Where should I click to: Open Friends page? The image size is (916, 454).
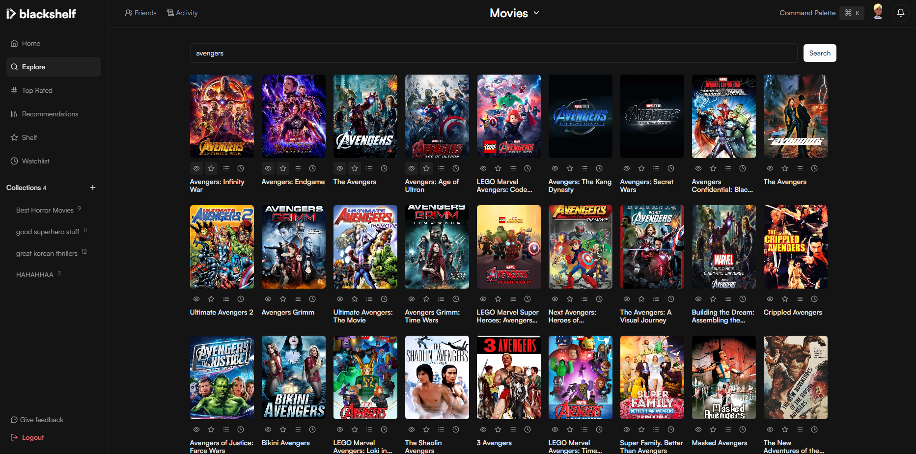pyautogui.click(x=140, y=13)
